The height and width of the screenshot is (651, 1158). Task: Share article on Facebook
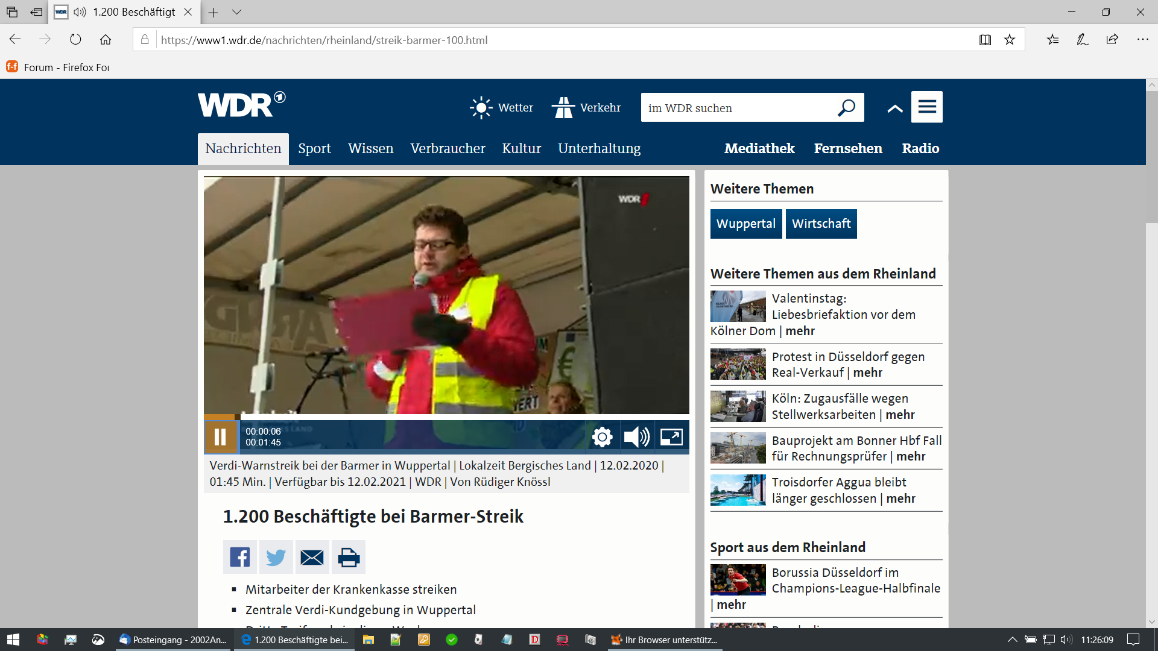tap(240, 557)
